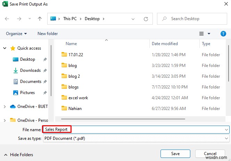231x161 pixels.
Task: Click the New folder command
Action: [x=48, y=34]
